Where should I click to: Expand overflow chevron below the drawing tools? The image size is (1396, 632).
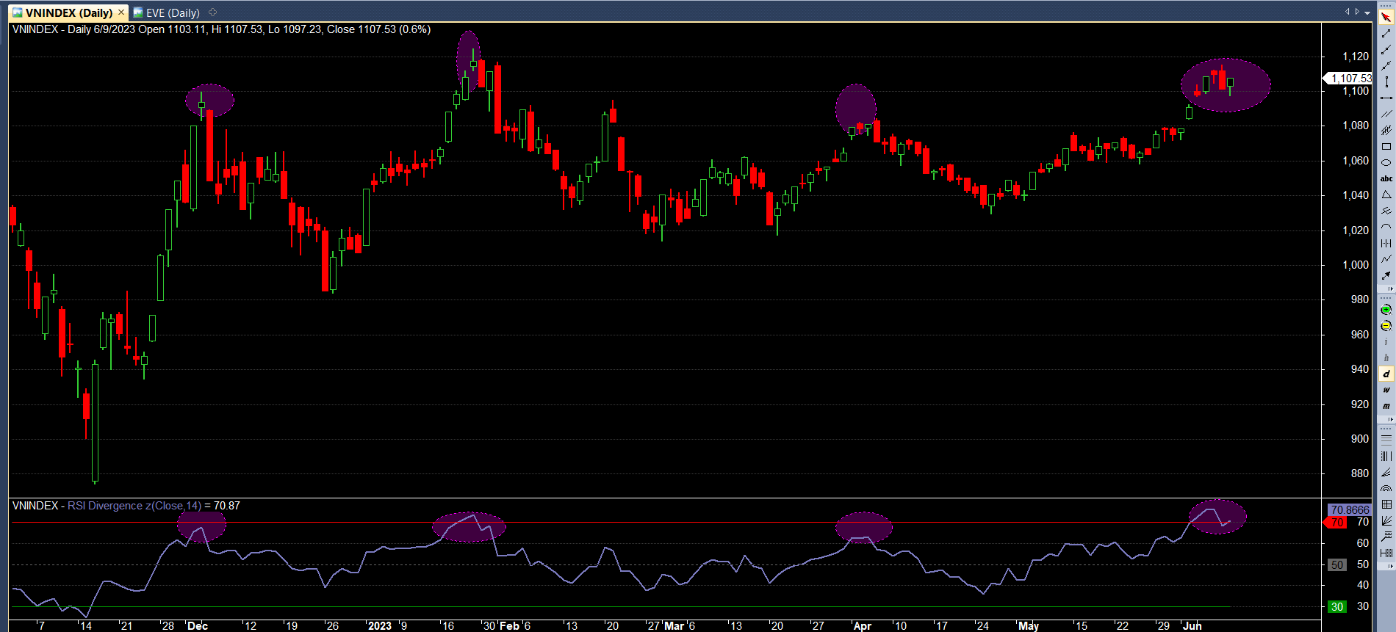pos(1390,289)
